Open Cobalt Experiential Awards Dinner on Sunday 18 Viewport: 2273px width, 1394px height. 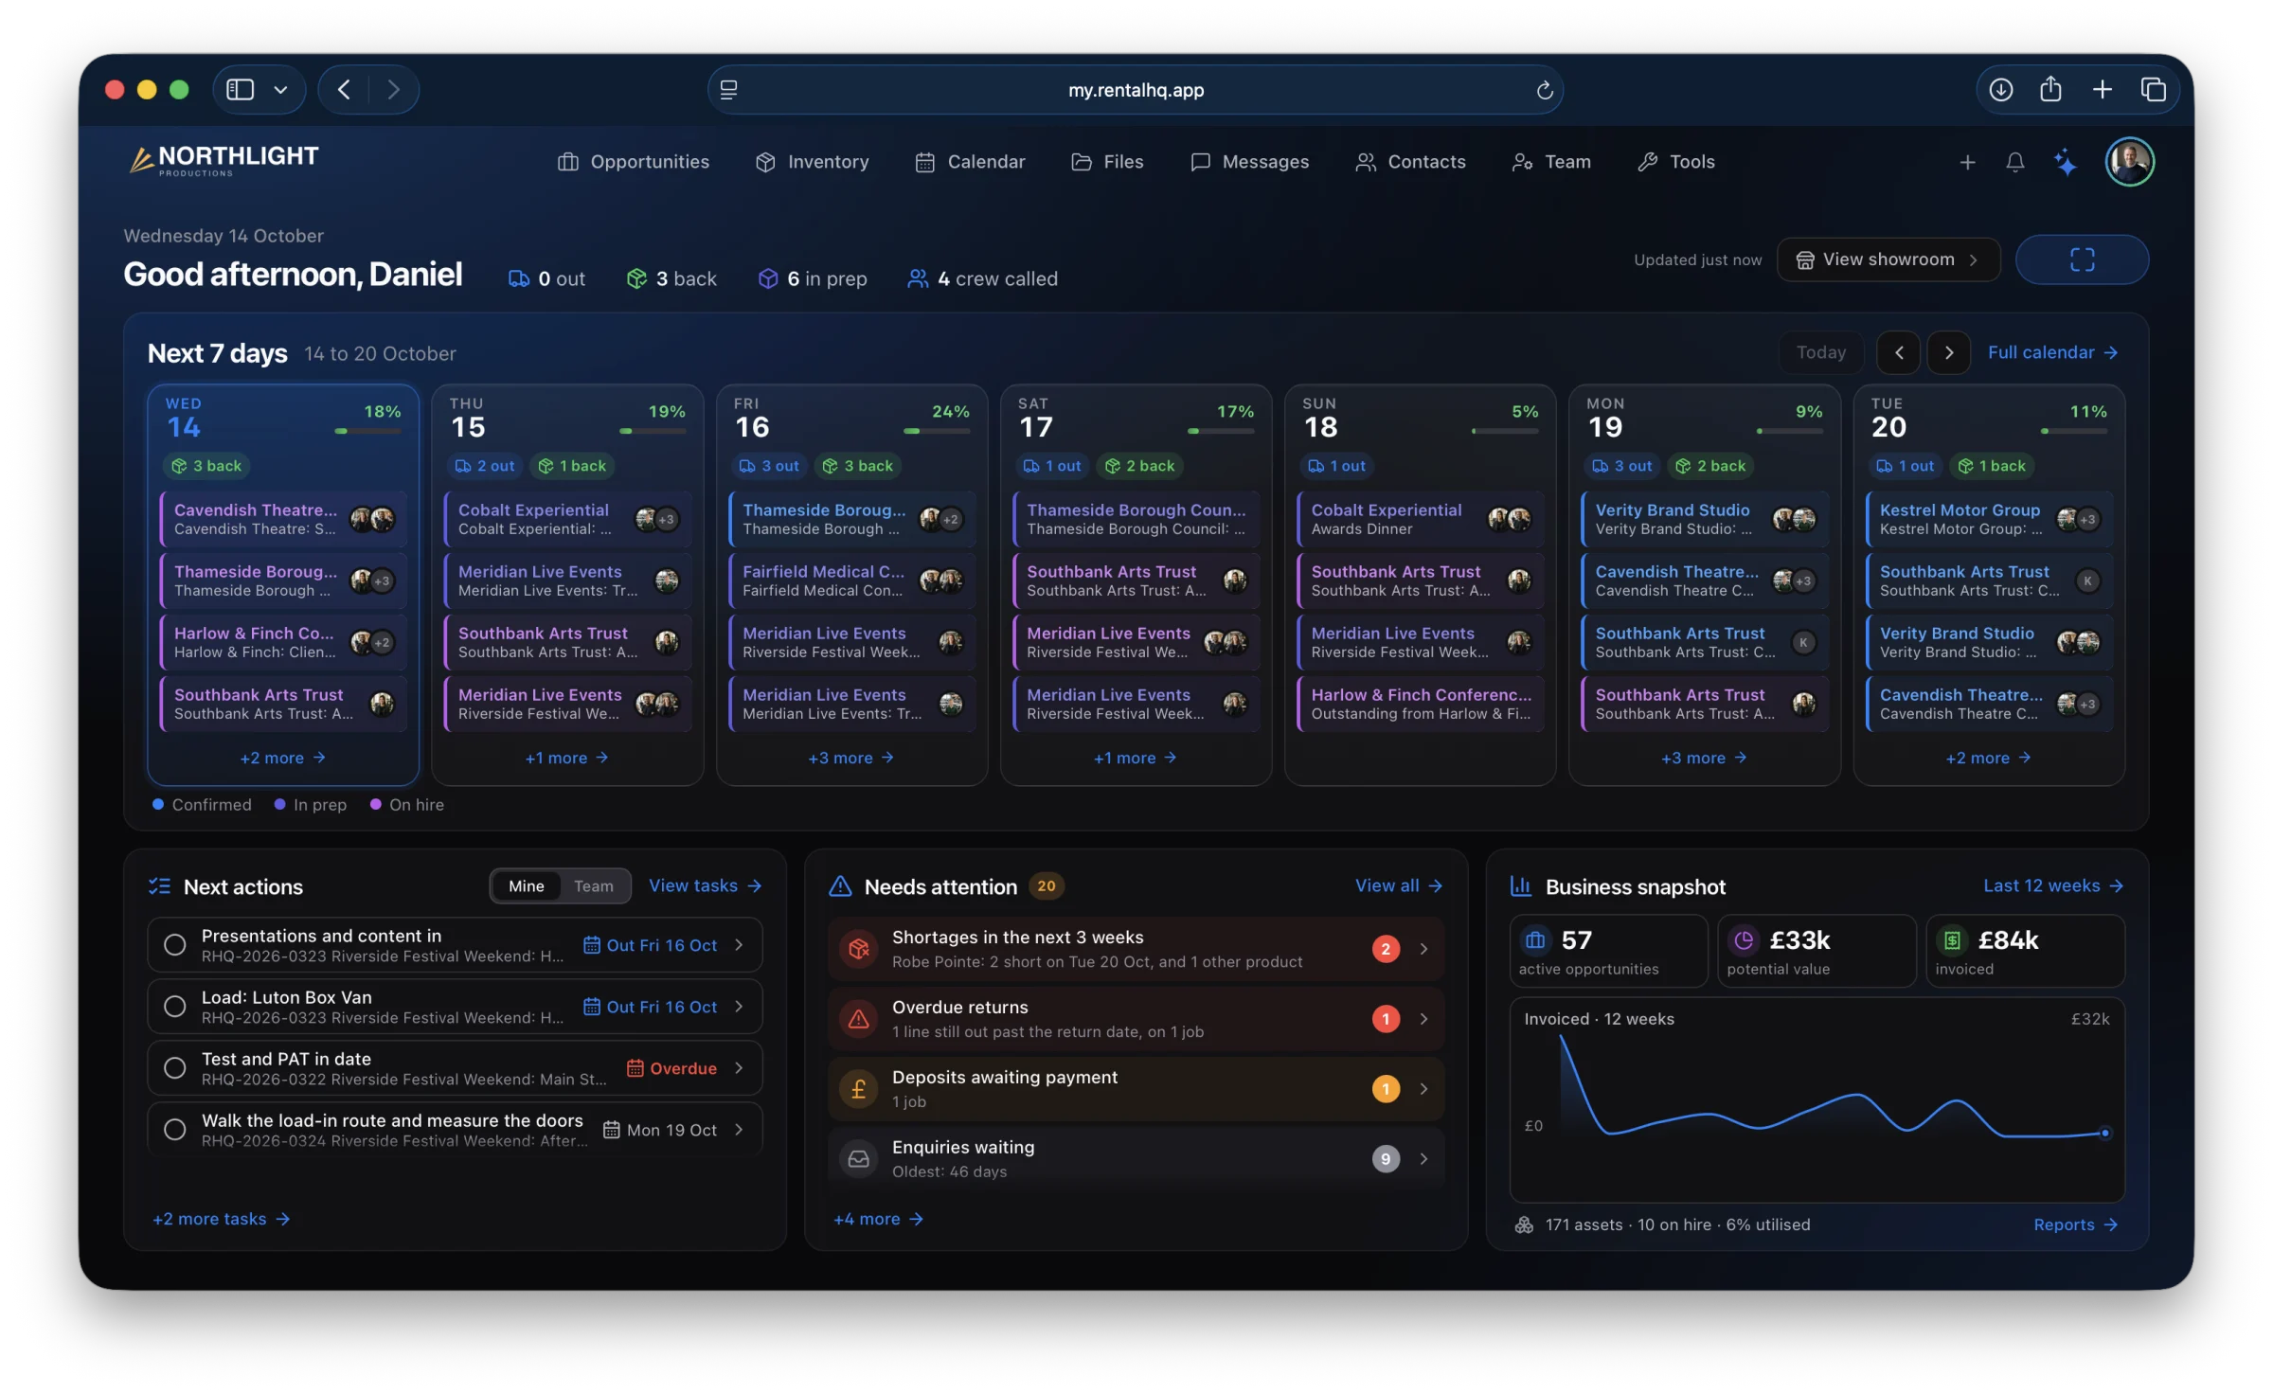(x=1420, y=519)
